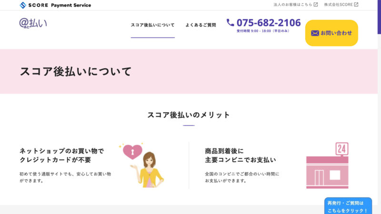Open よくあるご質問 menu item
This screenshot has width=381, height=214.
tap(201, 25)
